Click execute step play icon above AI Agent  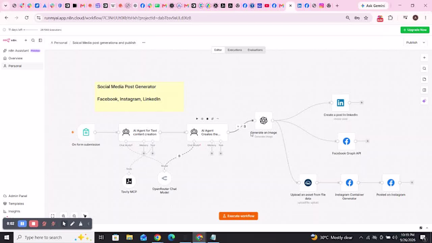197,119
